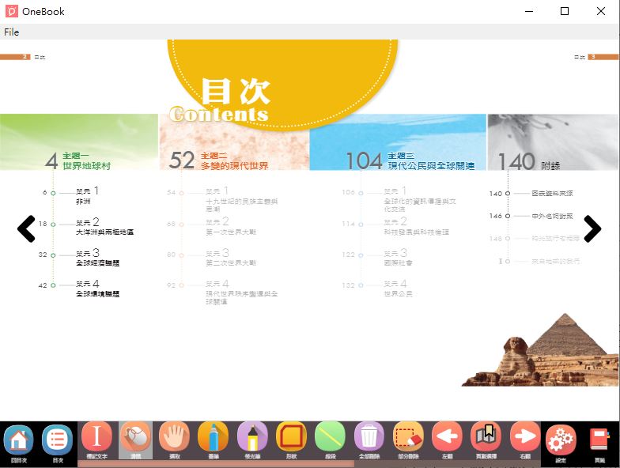Go to unit 4 全球環境議題
This screenshot has height=468, width=620.
coord(97,289)
